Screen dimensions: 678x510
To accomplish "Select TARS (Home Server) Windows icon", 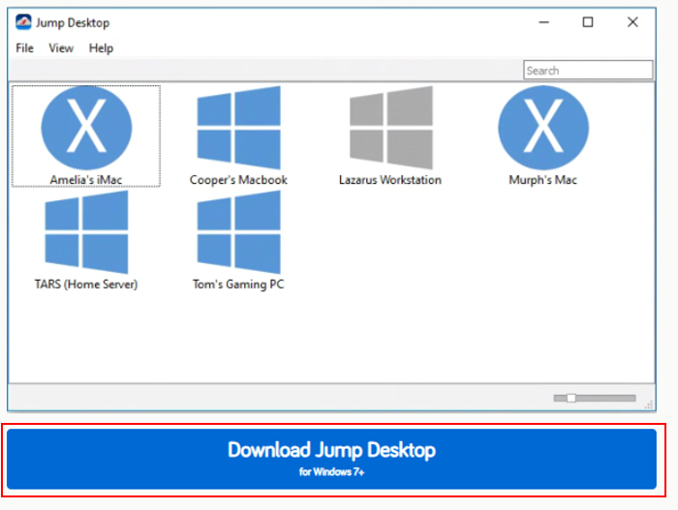I will [86, 232].
